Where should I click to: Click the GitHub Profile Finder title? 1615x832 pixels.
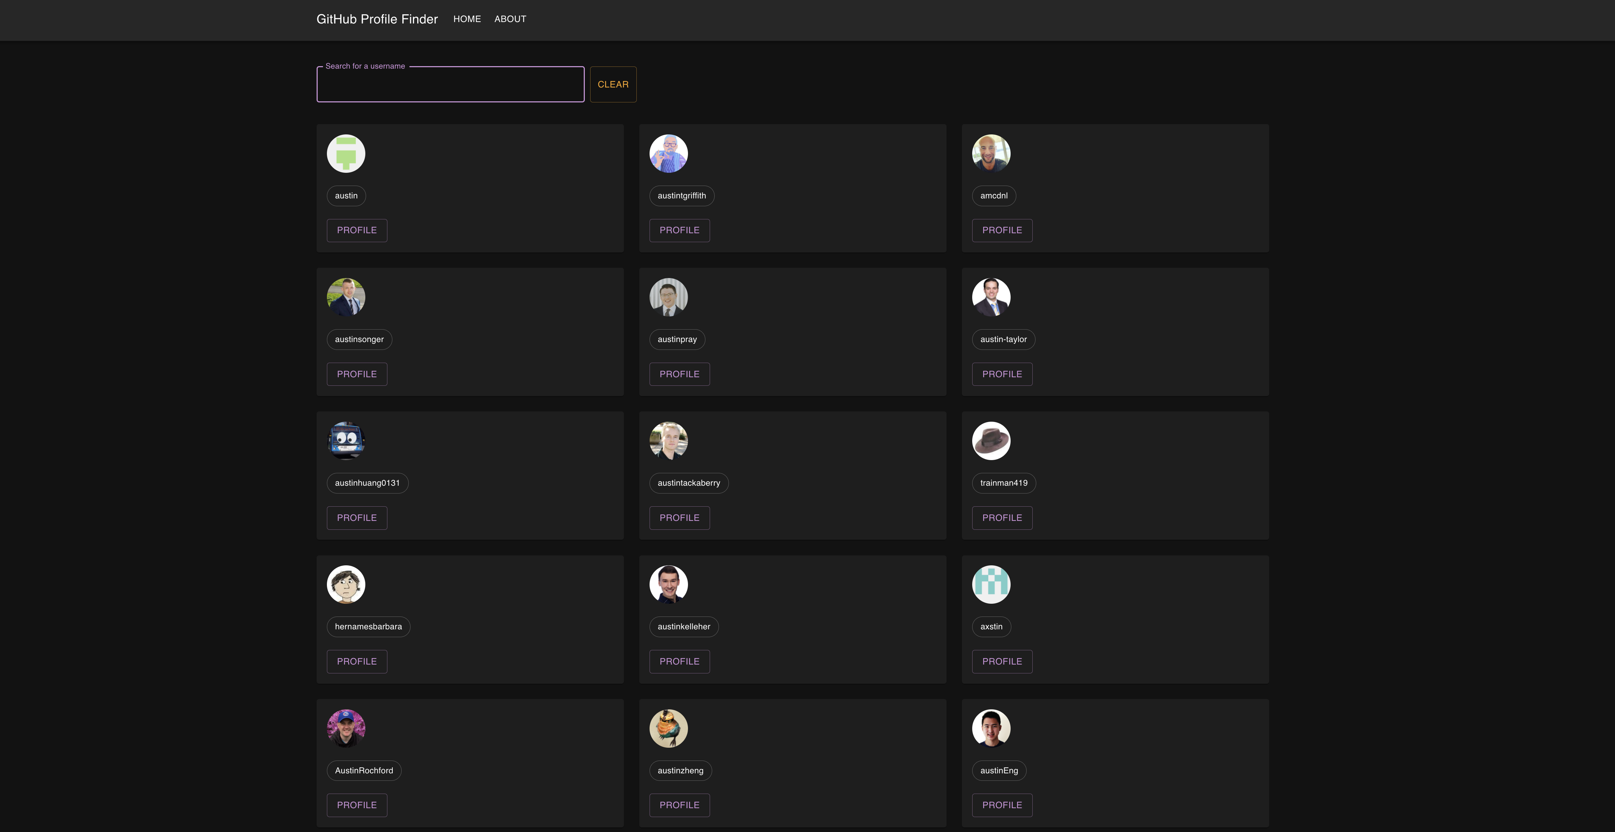coord(377,20)
